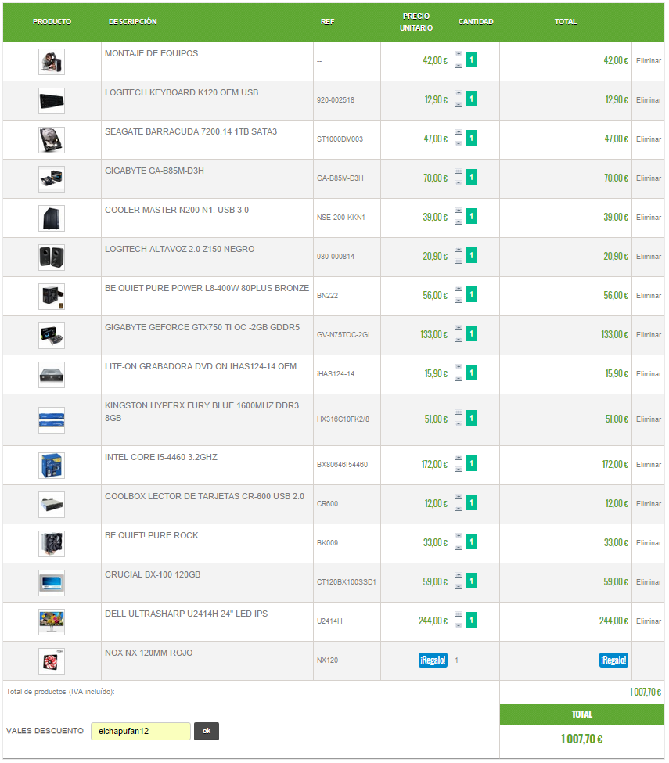Select quantity box for Lite-On DVD grabadora
This screenshot has height=763, width=669.
pos(472,373)
